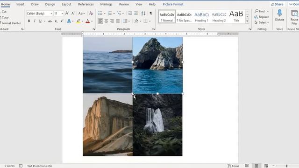Image resolution: width=299 pixels, height=168 pixels.
Task: Open the Design tab
Action: [x=50, y=4]
